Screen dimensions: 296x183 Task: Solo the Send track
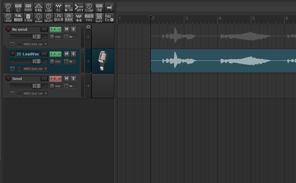(x=74, y=79)
